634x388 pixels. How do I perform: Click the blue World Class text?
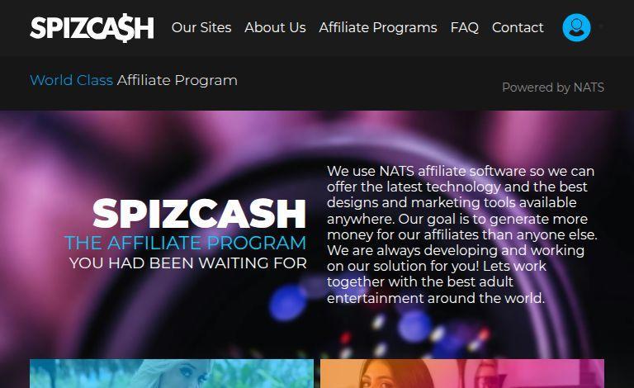click(x=71, y=80)
